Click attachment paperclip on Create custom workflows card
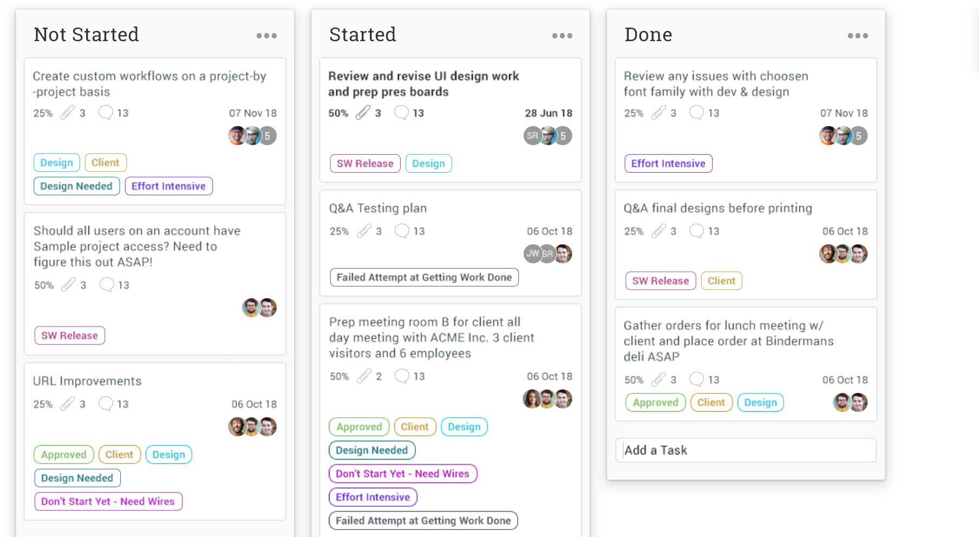Viewport: 979px width, 537px height. point(67,113)
